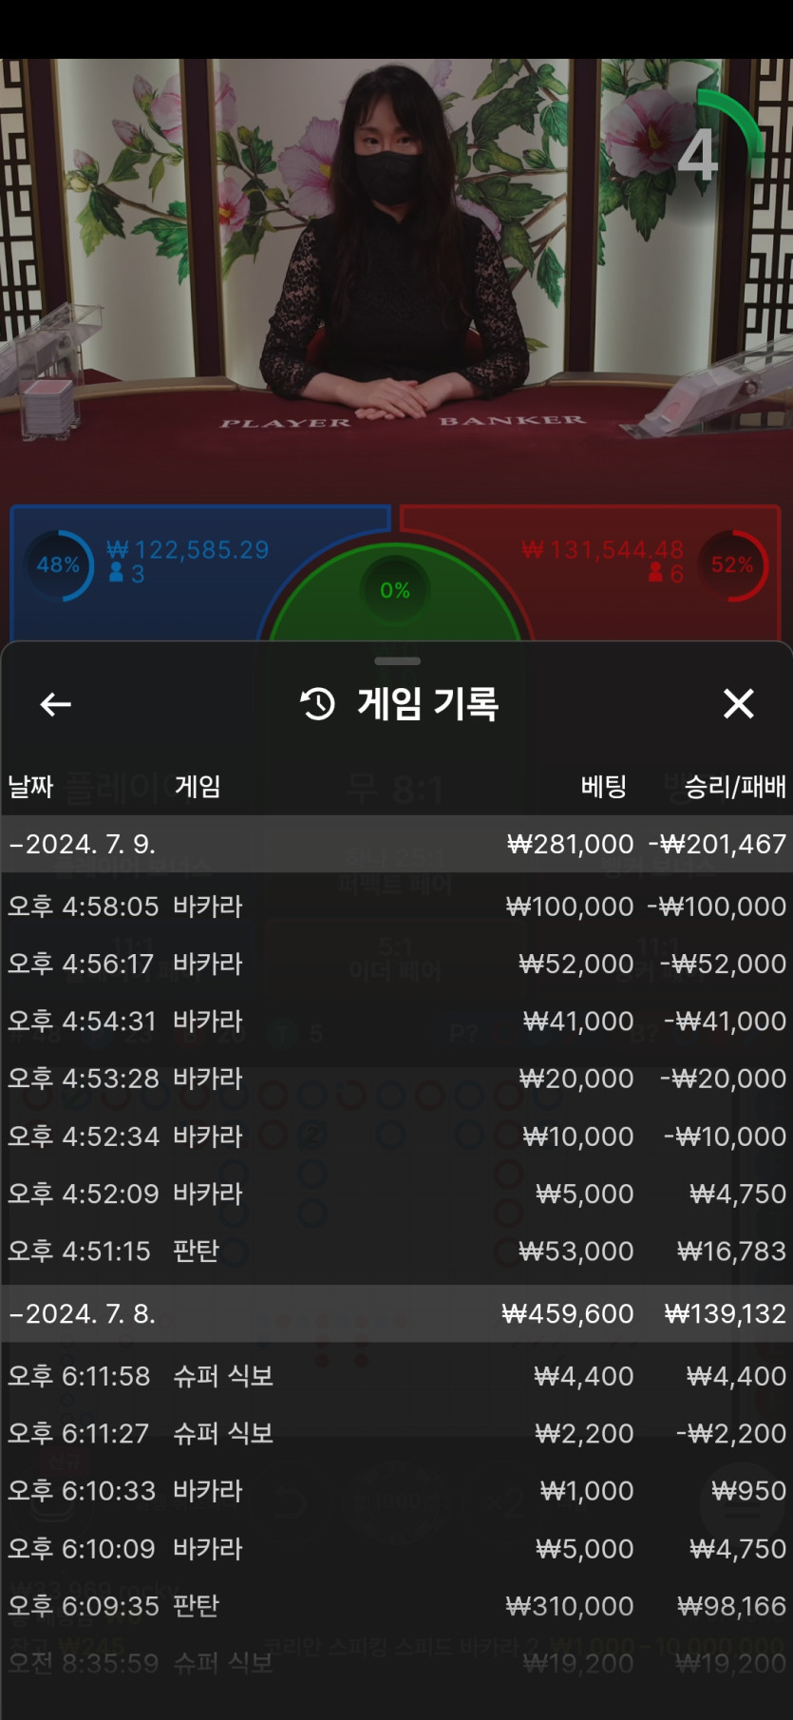Click the ₩310,000 bet amount
Viewport: 793px width, 1720px height.
pyautogui.click(x=570, y=1606)
